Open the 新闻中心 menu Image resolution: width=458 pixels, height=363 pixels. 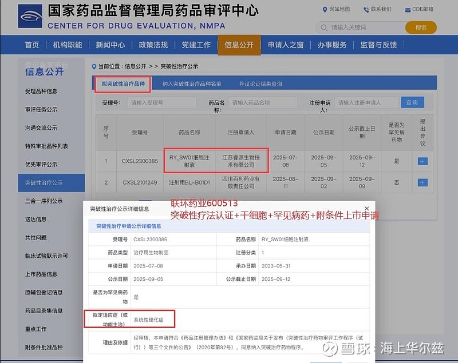click(x=110, y=45)
